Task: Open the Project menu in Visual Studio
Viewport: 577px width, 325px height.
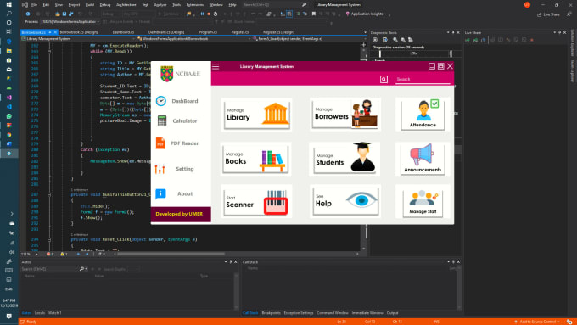Action: [74, 5]
